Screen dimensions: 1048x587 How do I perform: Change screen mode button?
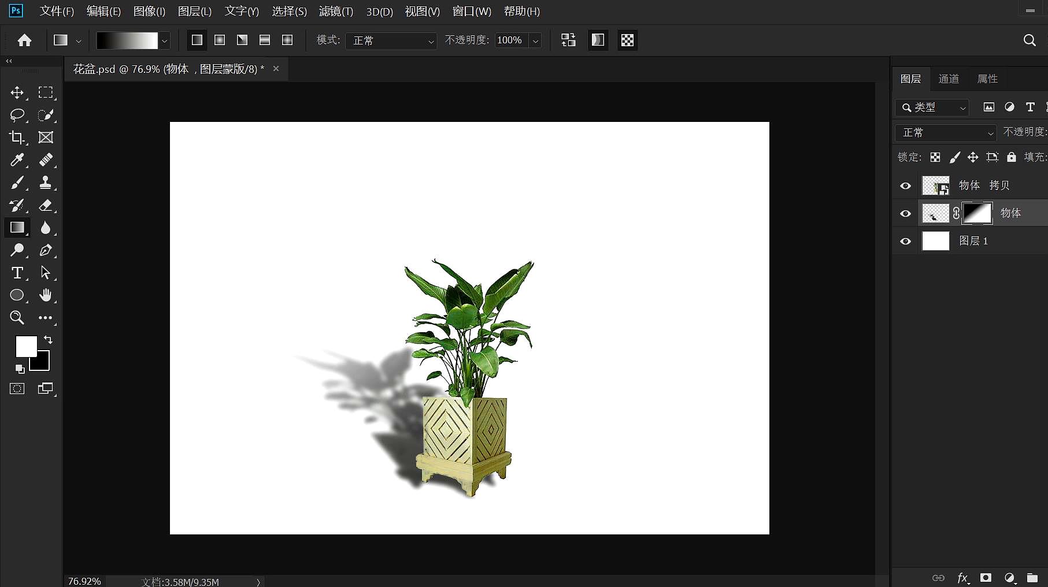(x=45, y=389)
